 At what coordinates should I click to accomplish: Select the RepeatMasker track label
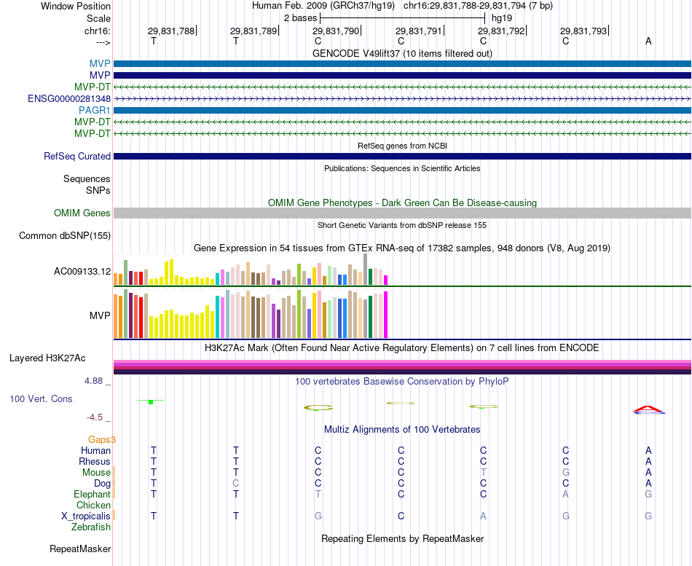coord(80,549)
